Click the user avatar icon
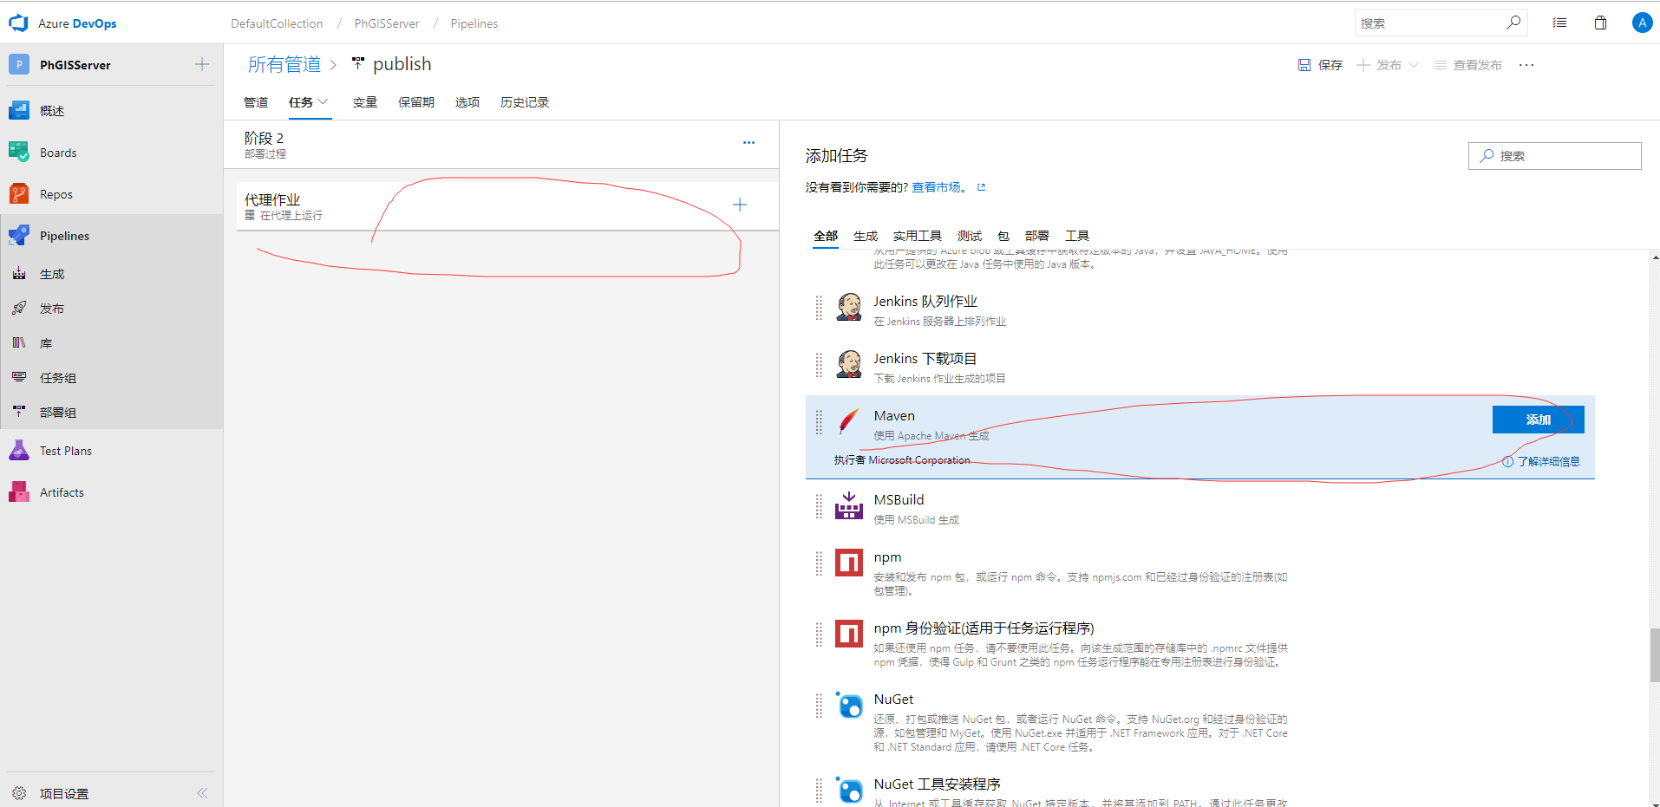Screen dimensions: 1660x807 pyautogui.click(x=1641, y=23)
